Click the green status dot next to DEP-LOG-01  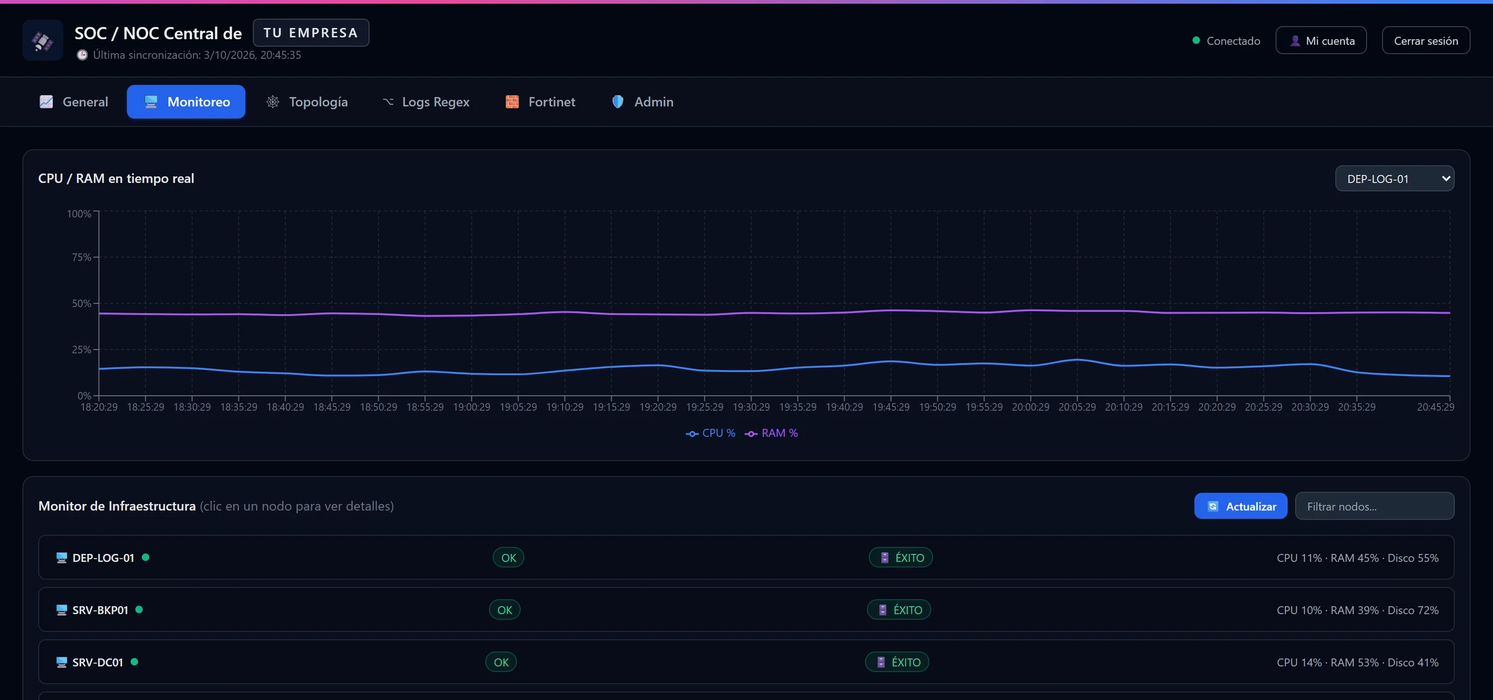click(x=146, y=557)
